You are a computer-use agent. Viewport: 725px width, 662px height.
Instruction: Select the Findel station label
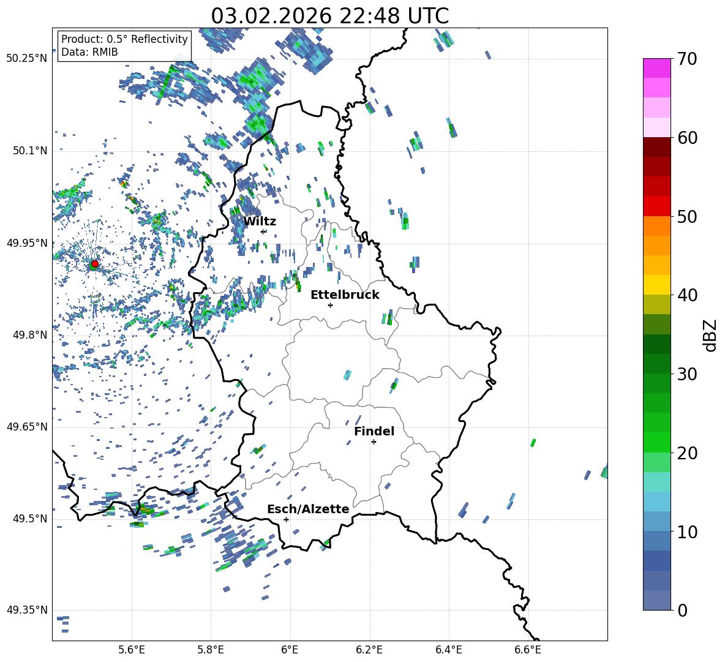click(x=374, y=431)
